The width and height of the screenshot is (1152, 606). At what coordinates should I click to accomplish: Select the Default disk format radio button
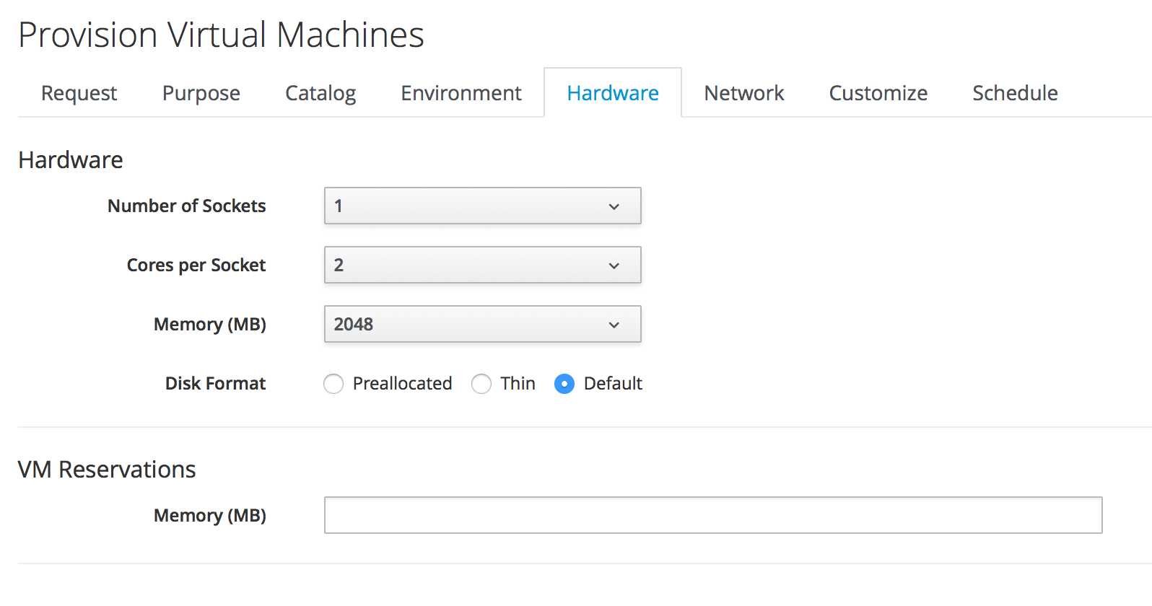564,384
